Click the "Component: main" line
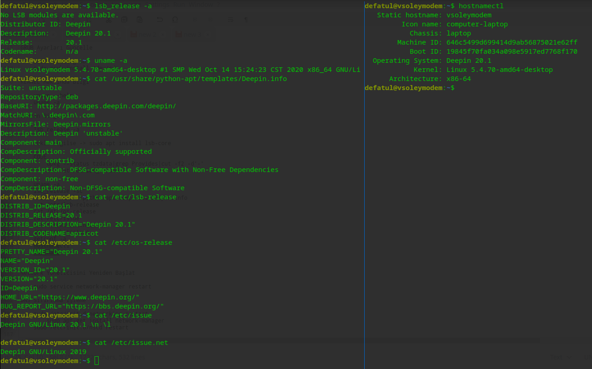The width and height of the screenshot is (592, 369). click(31, 142)
